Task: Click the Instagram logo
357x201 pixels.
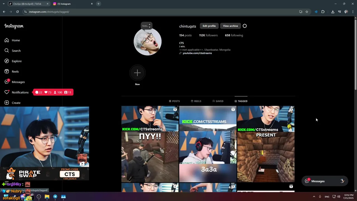Action: pyautogui.click(x=14, y=26)
